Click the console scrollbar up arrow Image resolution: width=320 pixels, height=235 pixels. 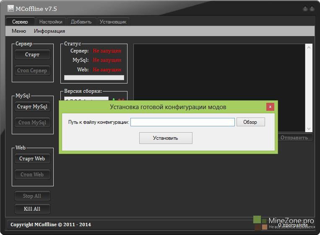pos(310,47)
